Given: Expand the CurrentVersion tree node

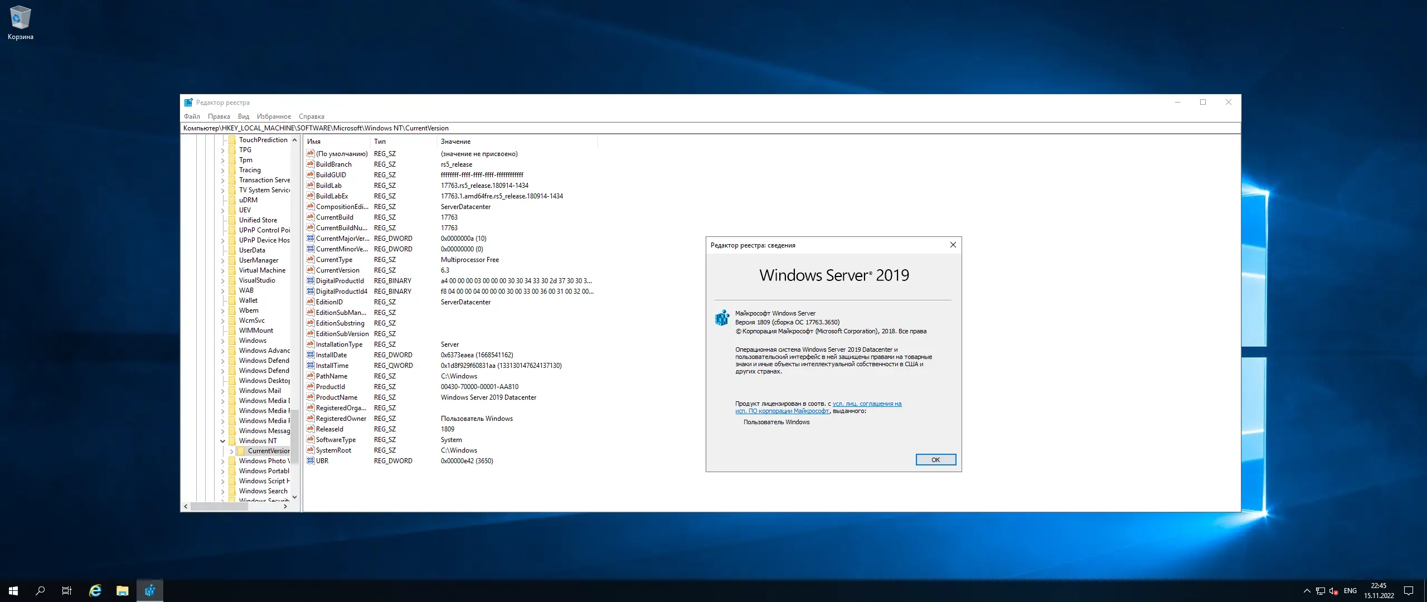Looking at the screenshot, I should [x=232, y=451].
